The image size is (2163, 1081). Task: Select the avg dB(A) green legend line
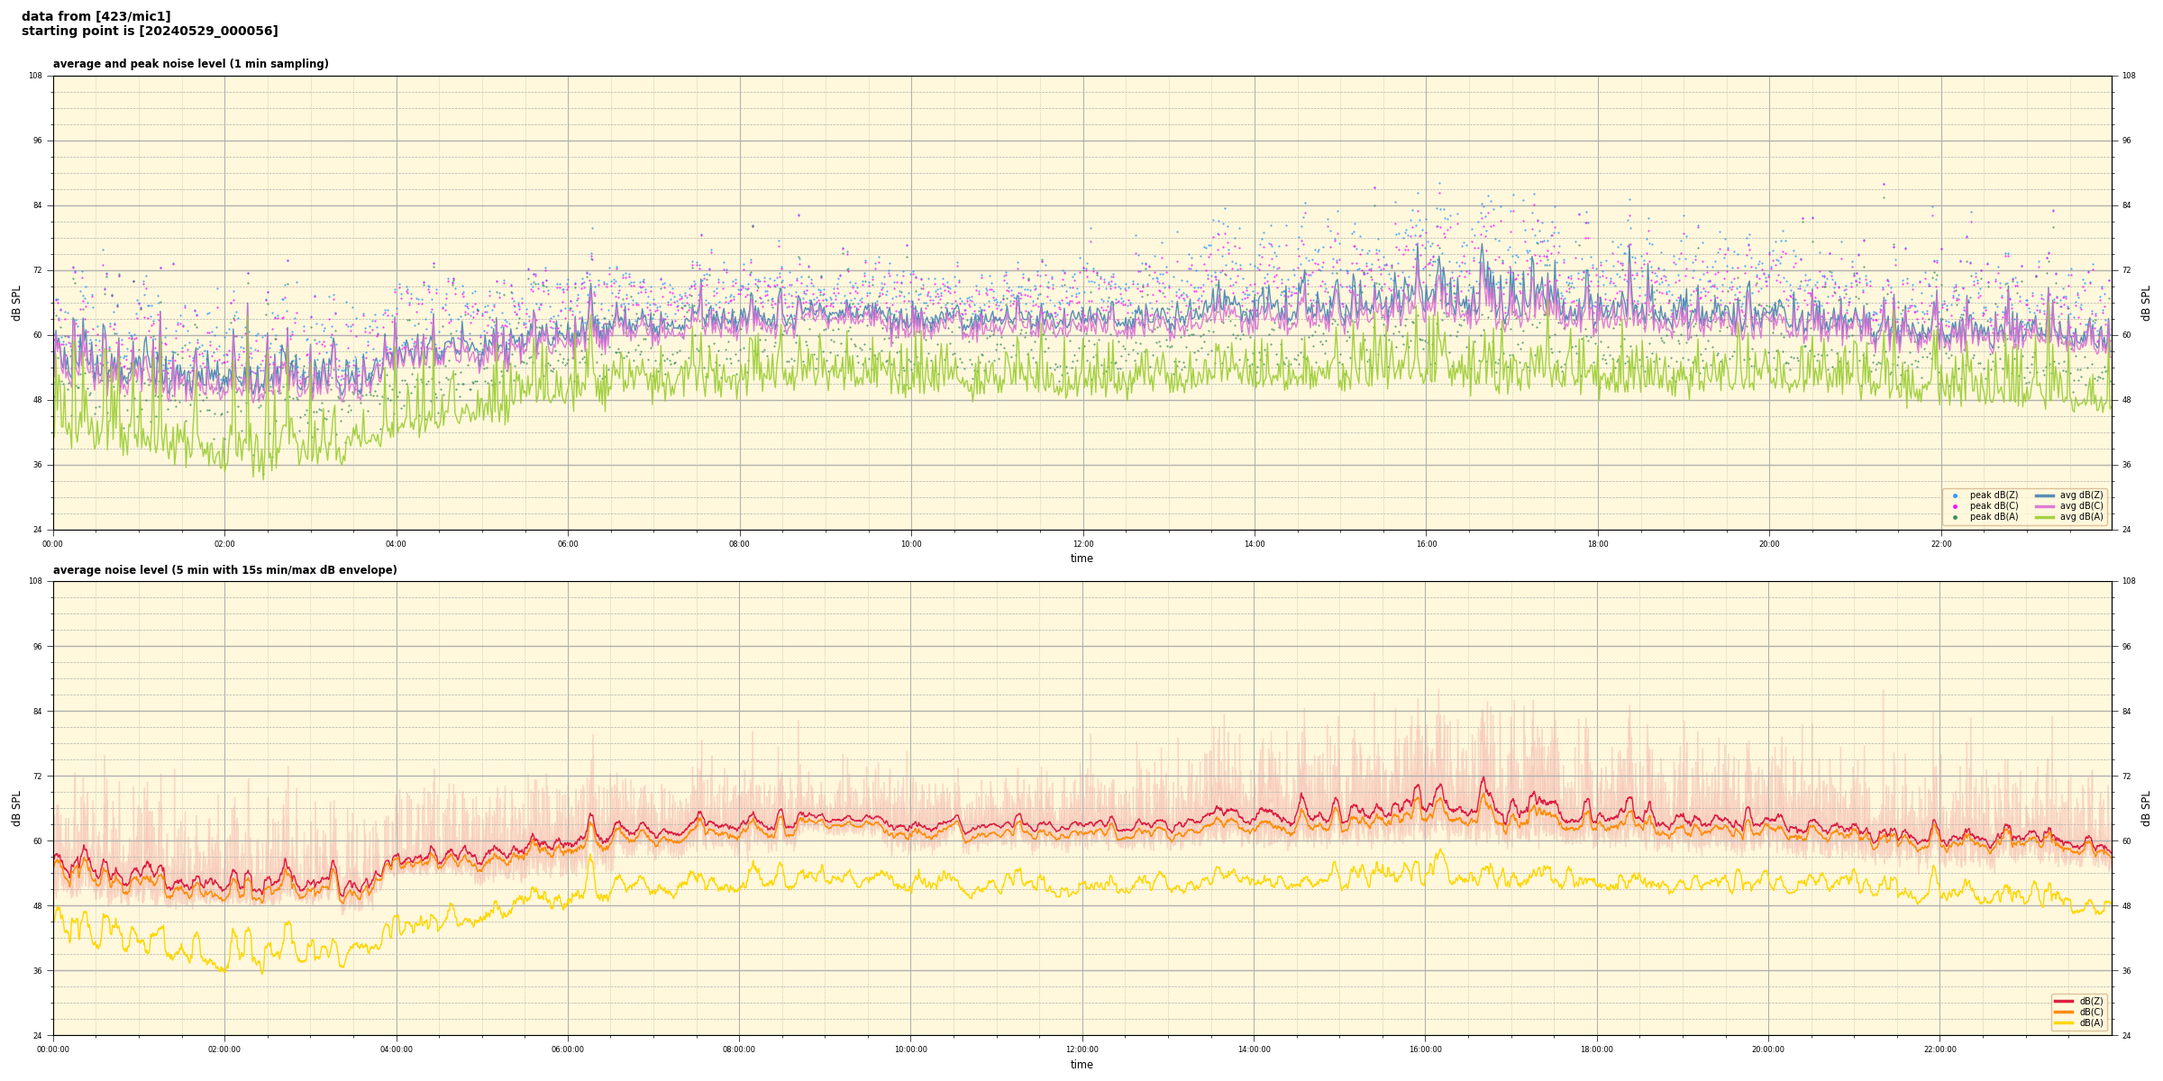2044,517
